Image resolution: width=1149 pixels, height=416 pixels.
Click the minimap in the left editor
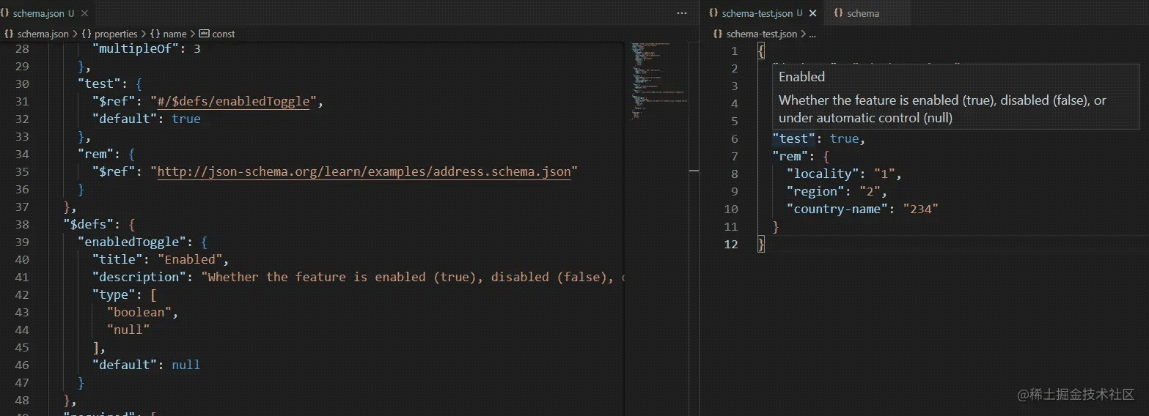[660, 81]
